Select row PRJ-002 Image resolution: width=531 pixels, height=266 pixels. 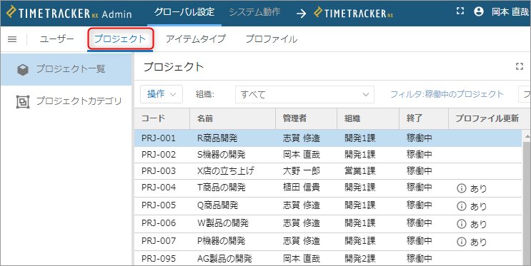328,155
